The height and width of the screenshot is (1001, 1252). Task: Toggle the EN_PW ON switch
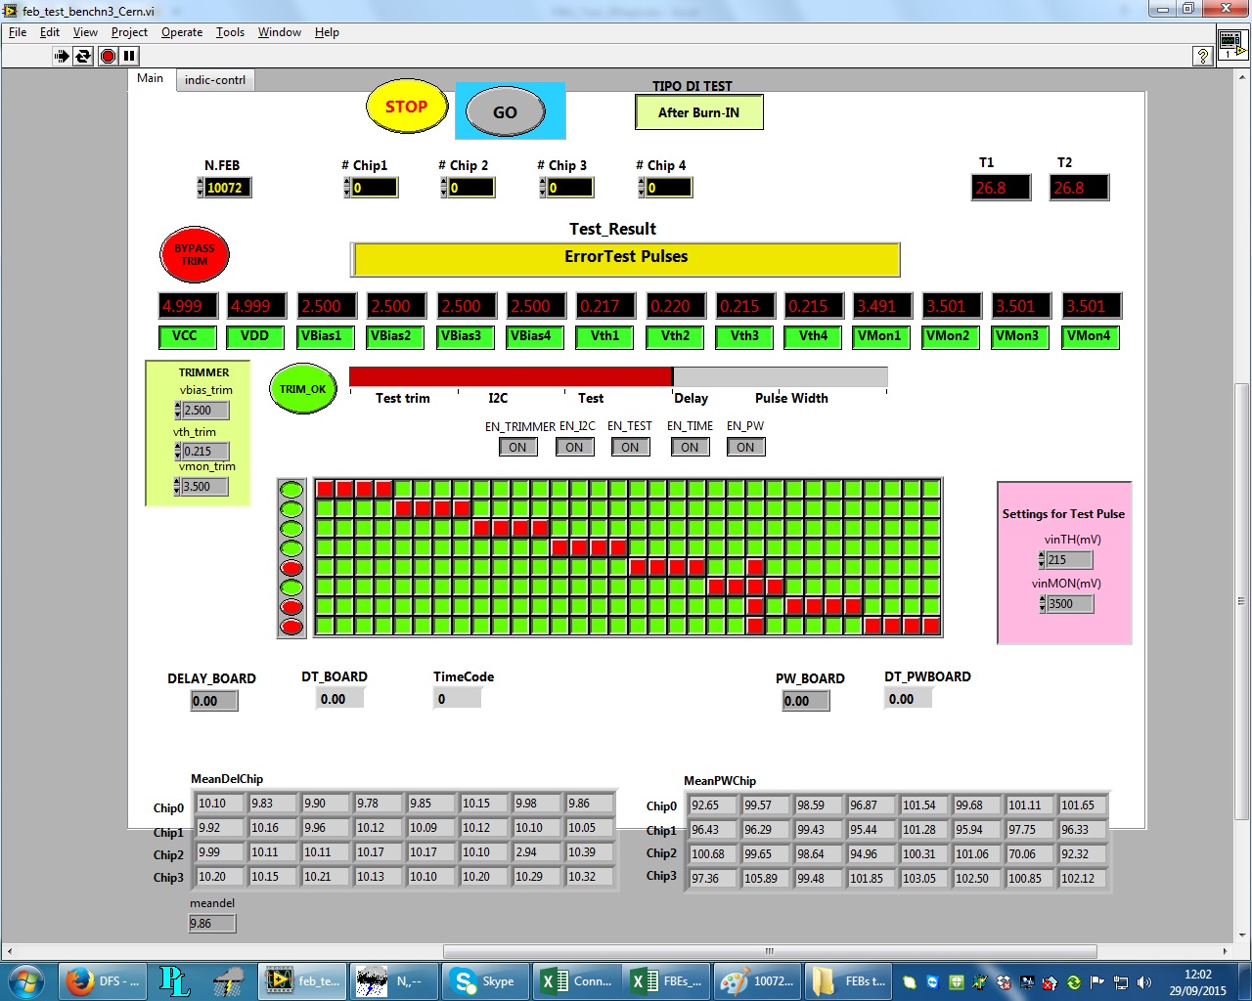[x=745, y=447]
